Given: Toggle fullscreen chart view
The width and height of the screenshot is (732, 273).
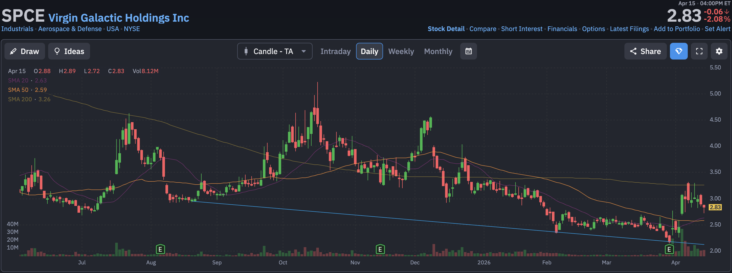Looking at the screenshot, I should [699, 51].
